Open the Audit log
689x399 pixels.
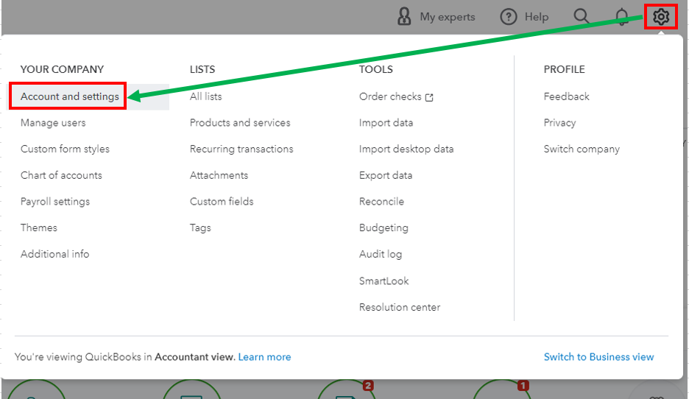point(381,254)
